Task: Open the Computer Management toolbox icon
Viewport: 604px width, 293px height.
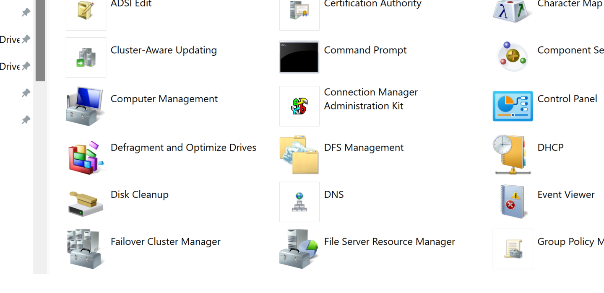Action: [85, 106]
